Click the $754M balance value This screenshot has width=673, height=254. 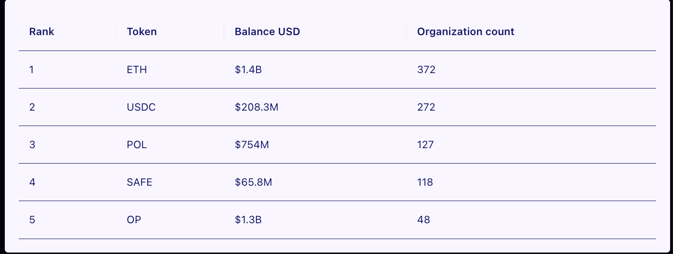coord(252,145)
